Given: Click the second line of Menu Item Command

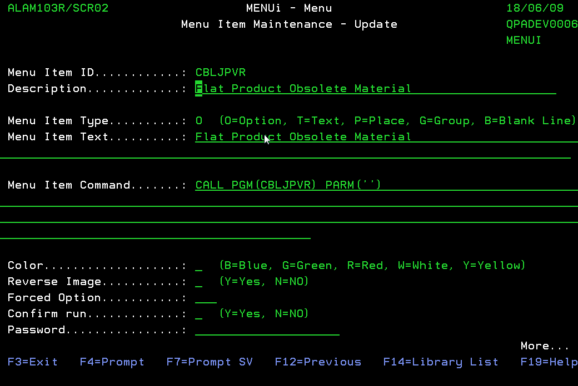Looking at the screenshot, I should point(289,201).
